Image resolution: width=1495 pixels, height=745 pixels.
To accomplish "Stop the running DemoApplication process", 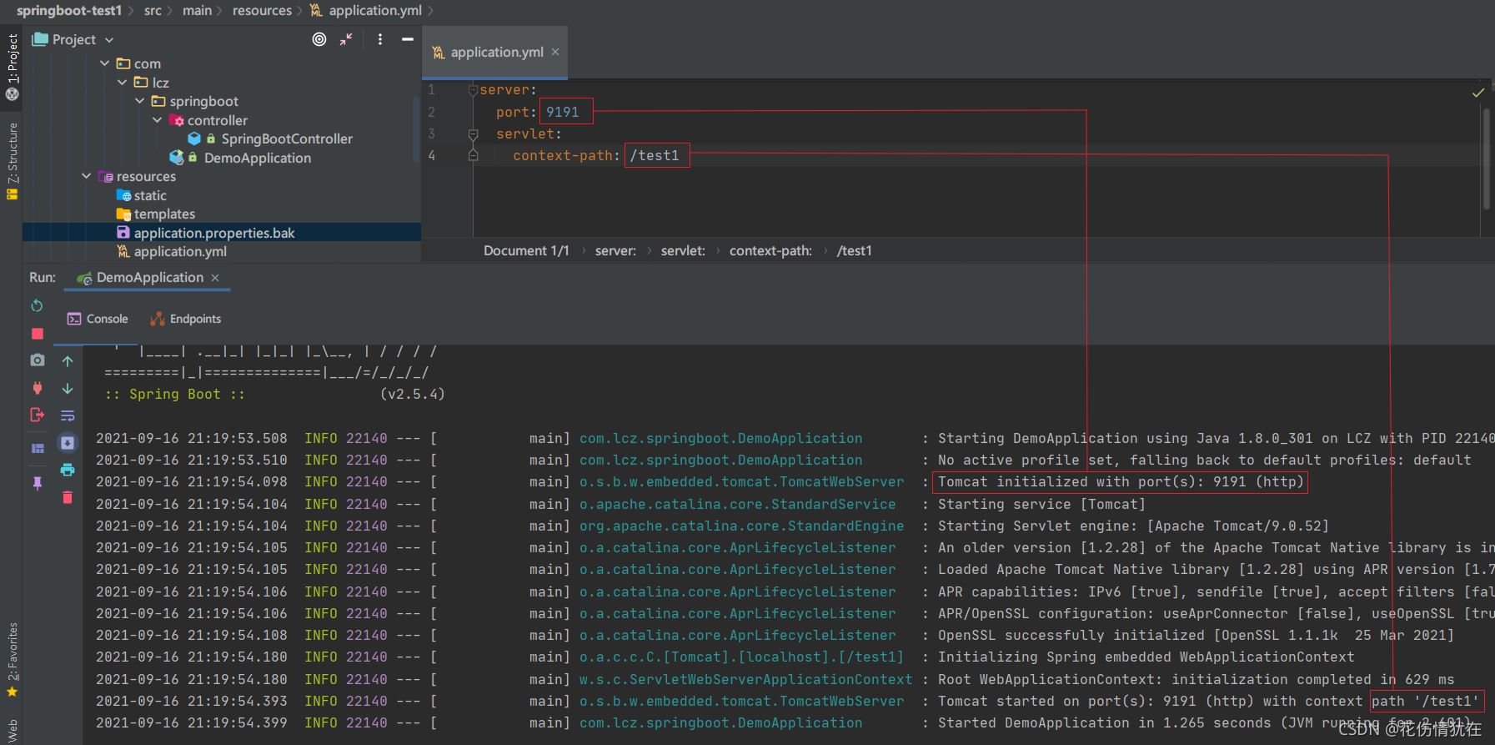I will (x=37, y=334).
